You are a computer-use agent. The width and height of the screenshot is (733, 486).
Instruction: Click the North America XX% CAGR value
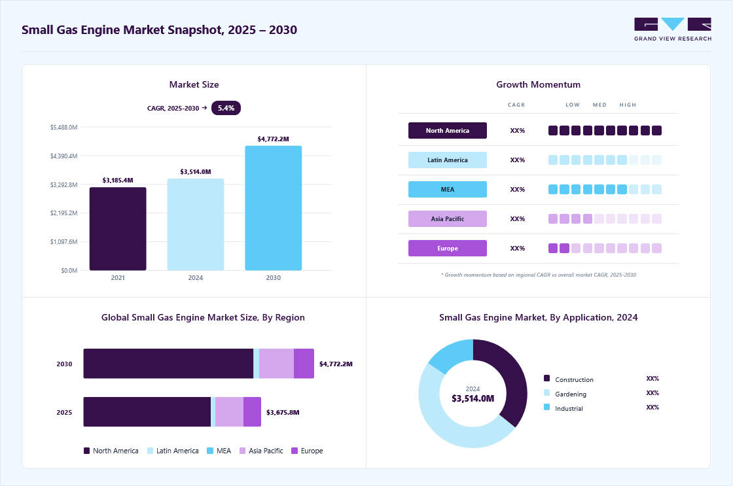(518, 130)
